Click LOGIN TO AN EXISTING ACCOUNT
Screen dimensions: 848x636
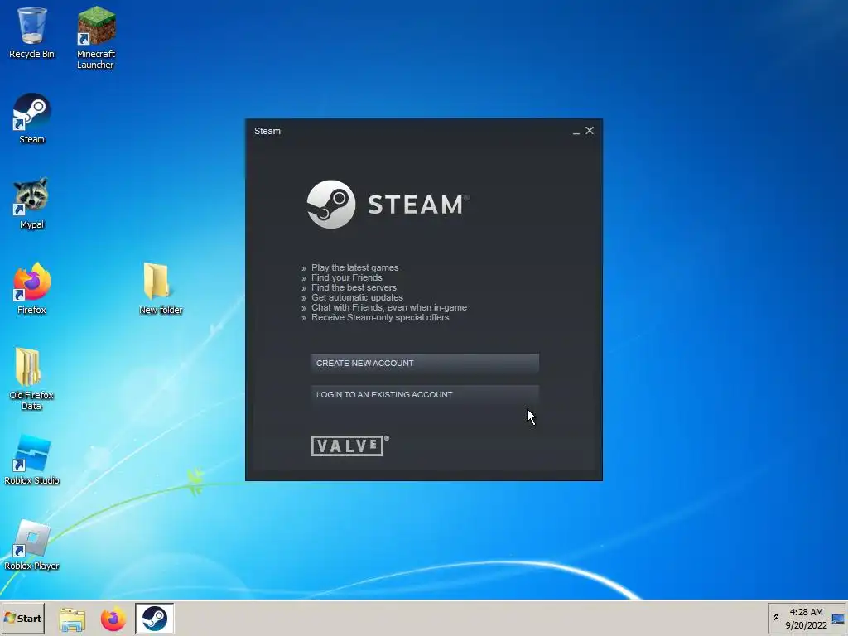pos(425,395)
